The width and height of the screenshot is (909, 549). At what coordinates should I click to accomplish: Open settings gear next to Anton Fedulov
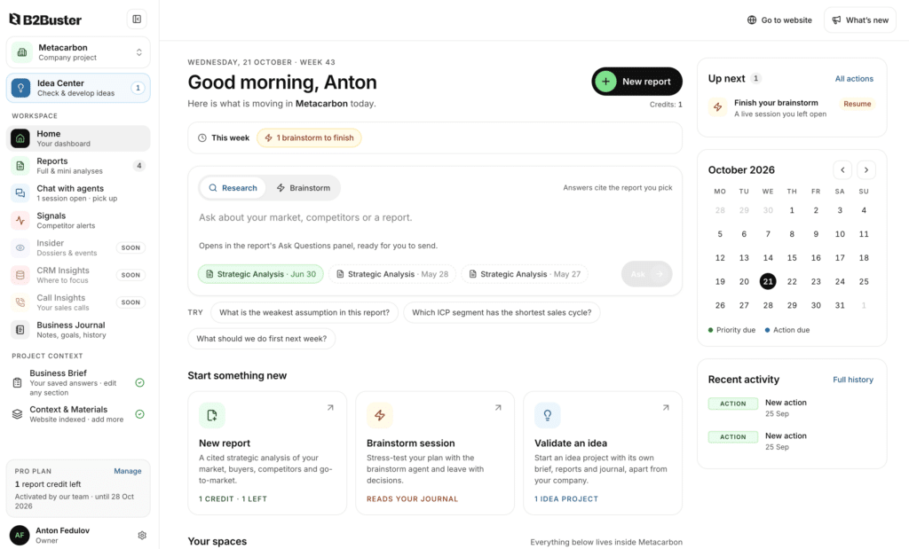coord(142,535)
